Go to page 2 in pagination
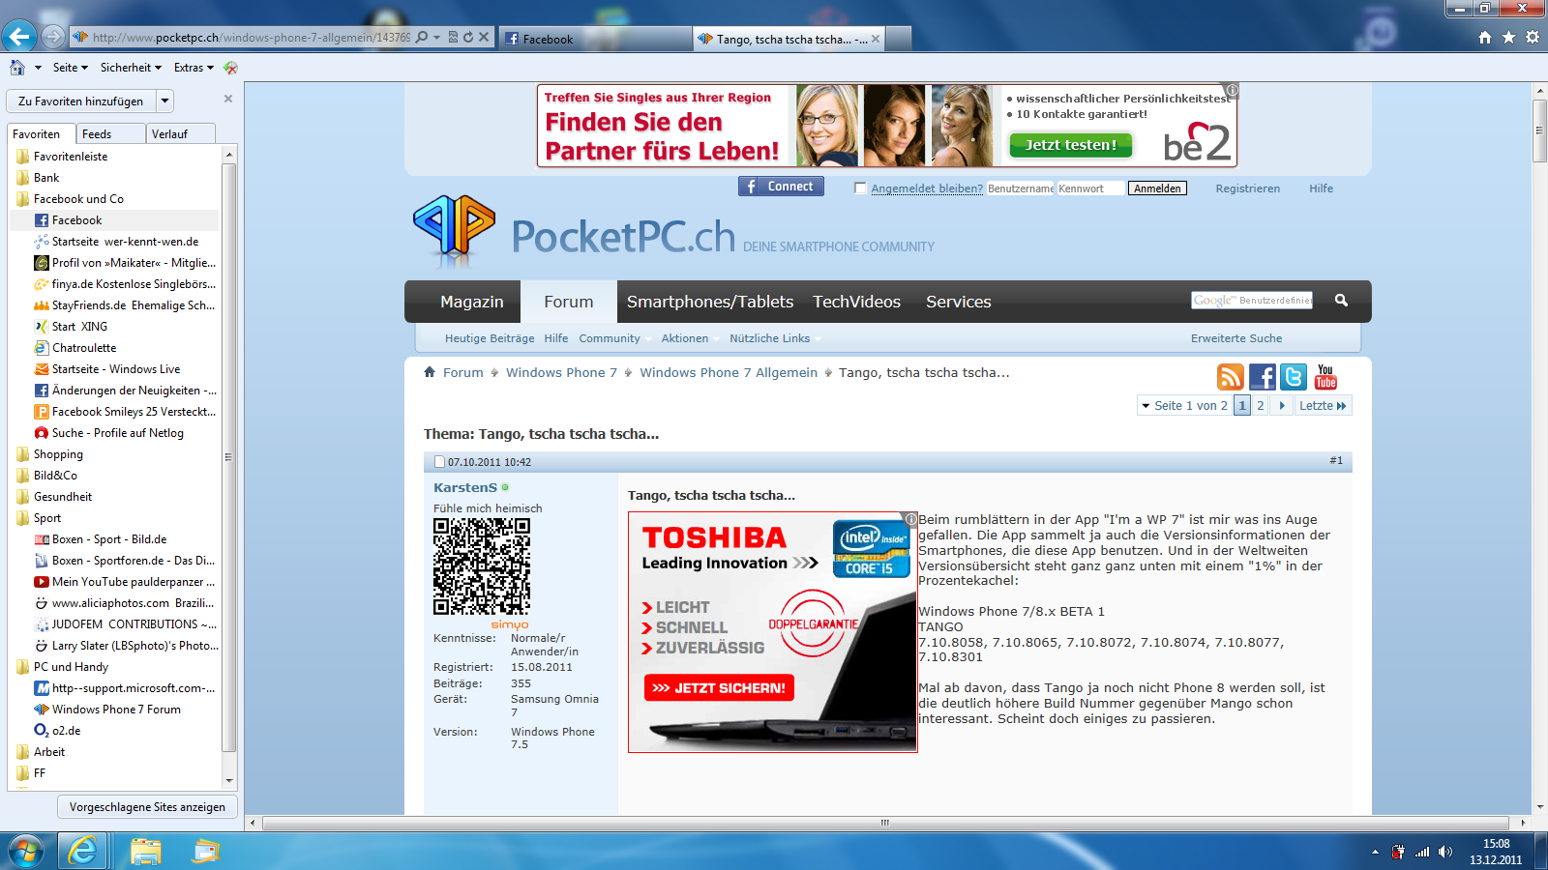 pos(1260,406)
